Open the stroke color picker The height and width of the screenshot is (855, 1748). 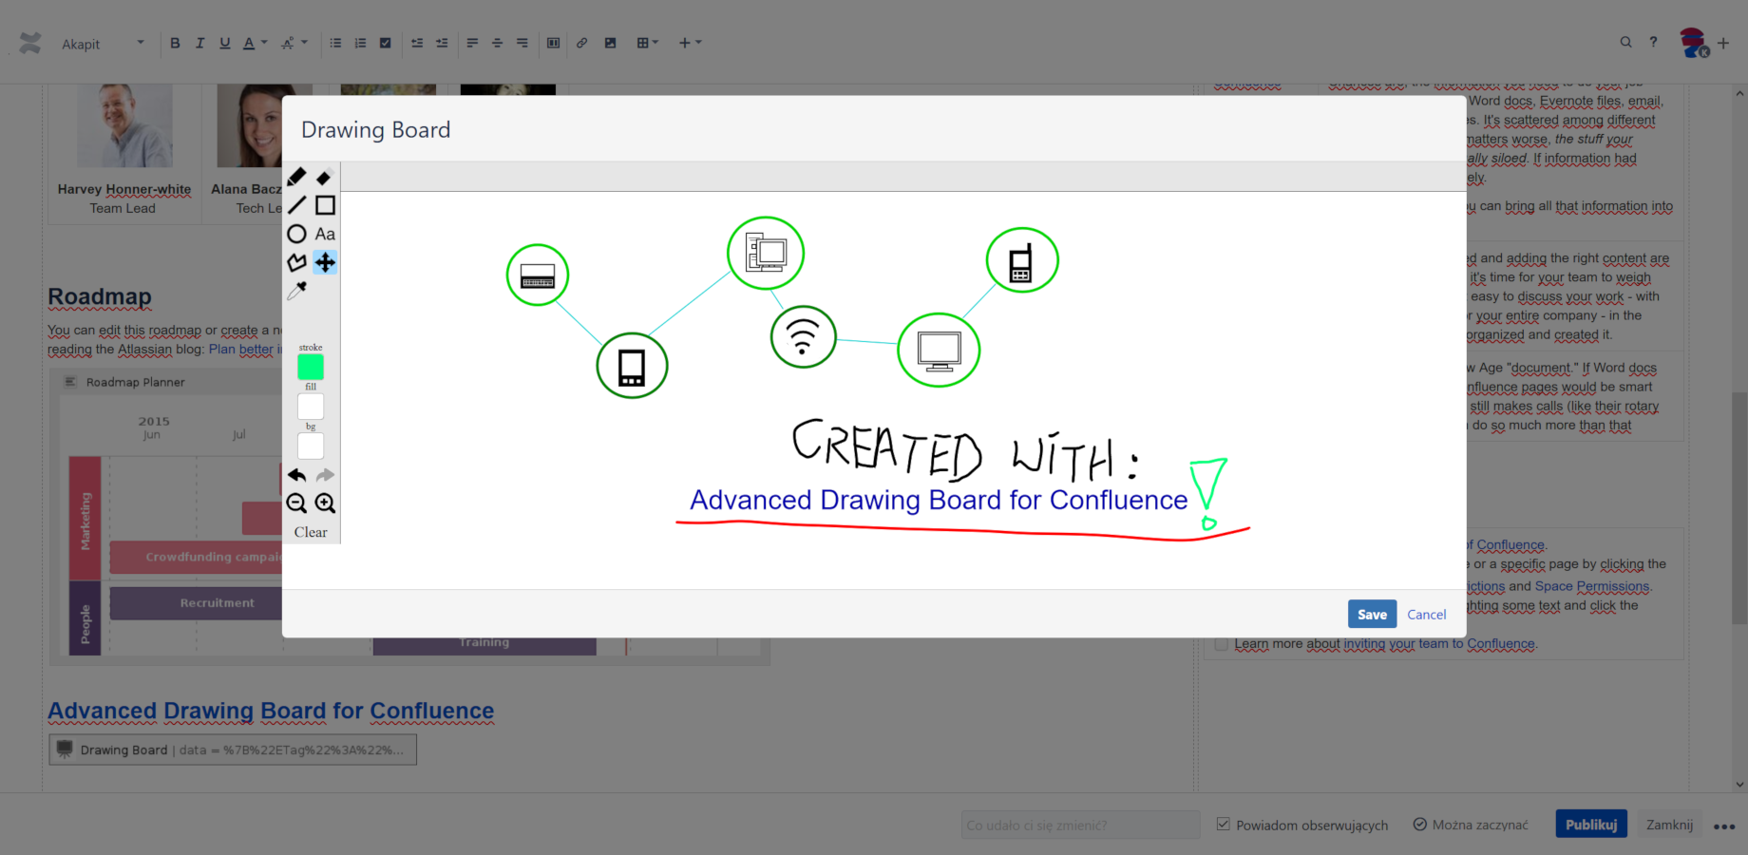click(311, 367)
